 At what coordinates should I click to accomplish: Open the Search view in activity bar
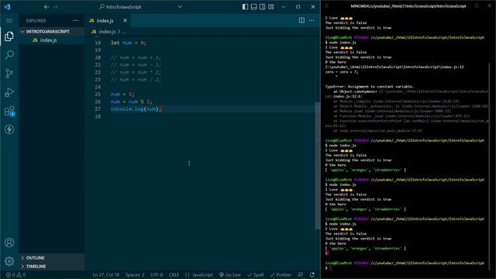click(9, 55)
